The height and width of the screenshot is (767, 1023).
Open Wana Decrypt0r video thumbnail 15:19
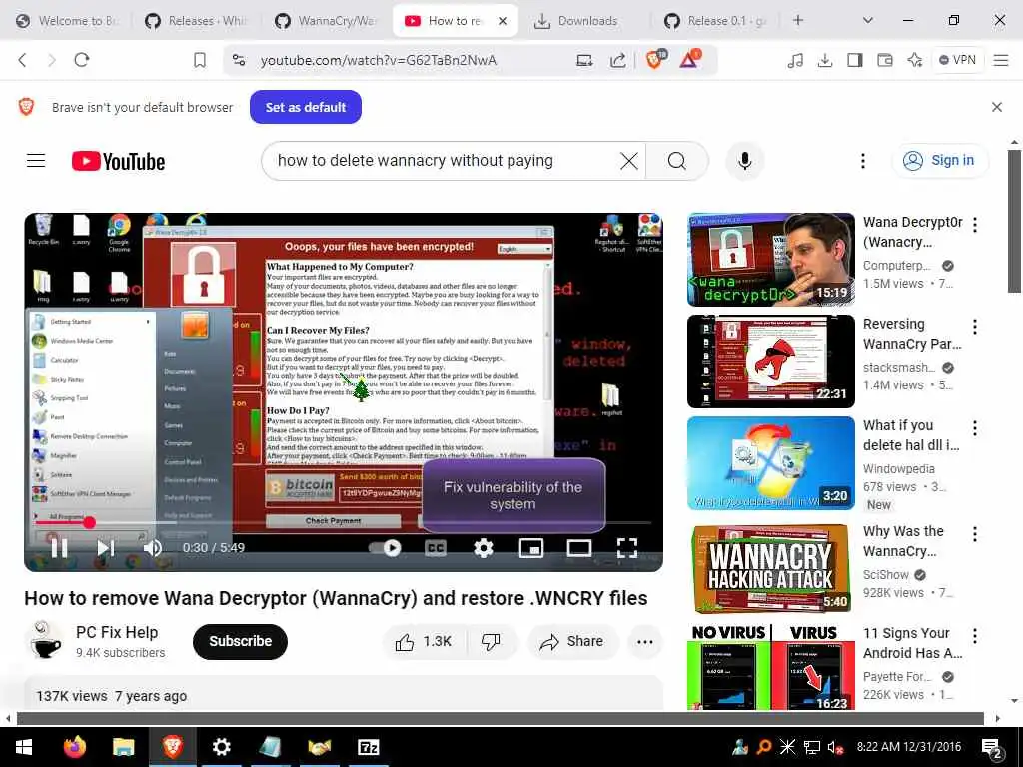770,260
